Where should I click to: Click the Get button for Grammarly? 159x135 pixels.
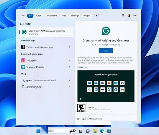pyautogui.click(x=106, y=51)
